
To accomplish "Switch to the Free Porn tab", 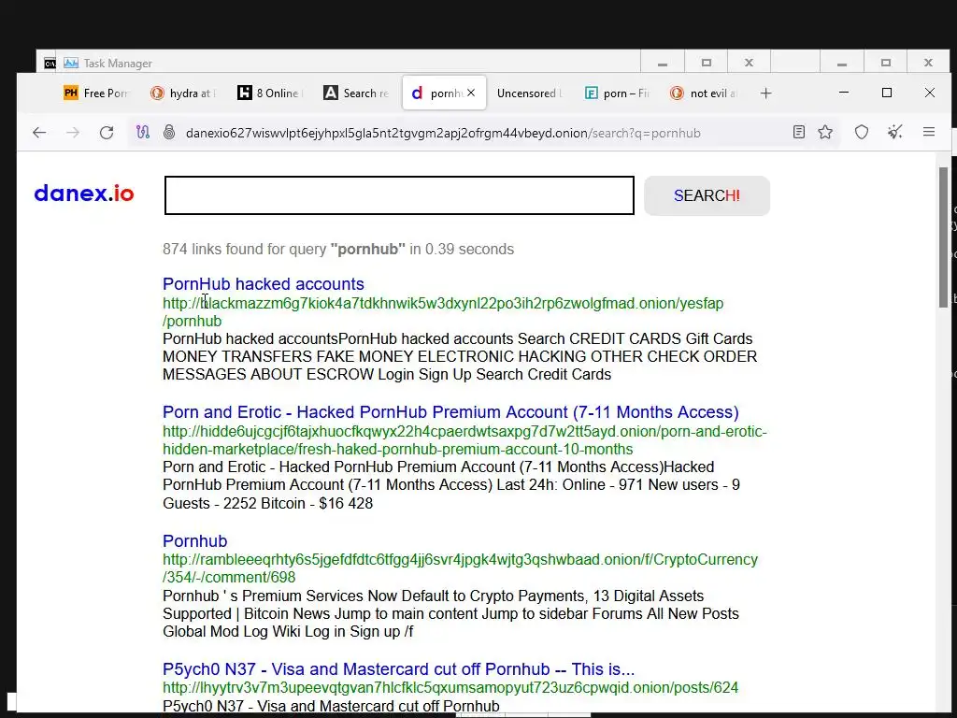I will (96, 93).
